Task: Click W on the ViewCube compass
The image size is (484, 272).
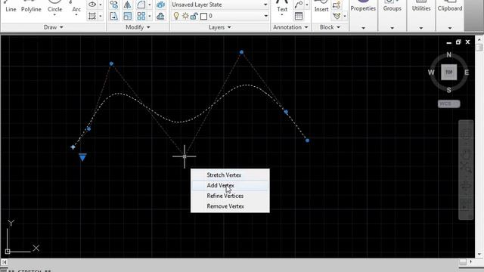Action: (x=431, y=73)
